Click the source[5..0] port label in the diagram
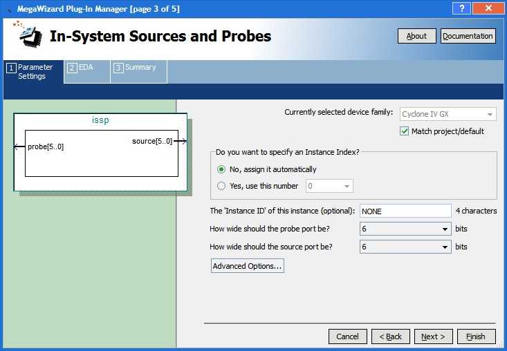This screenshot has width=507, height=351. click(152, 141)
